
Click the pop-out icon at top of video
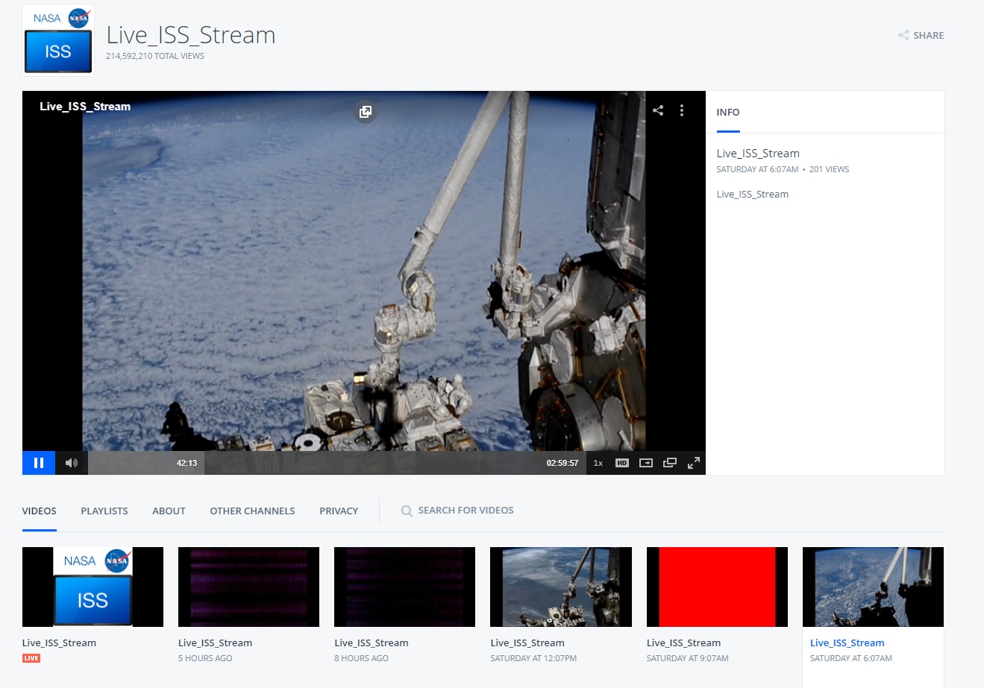366,112
